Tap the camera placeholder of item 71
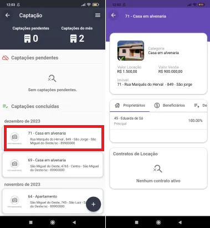The width and height of the screenshot is (210, 228). coord(14,137)
